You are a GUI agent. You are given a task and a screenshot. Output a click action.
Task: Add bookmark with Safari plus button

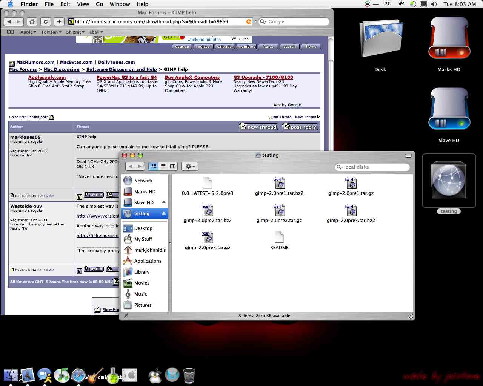pyautogui.click(x=59, y=21)
